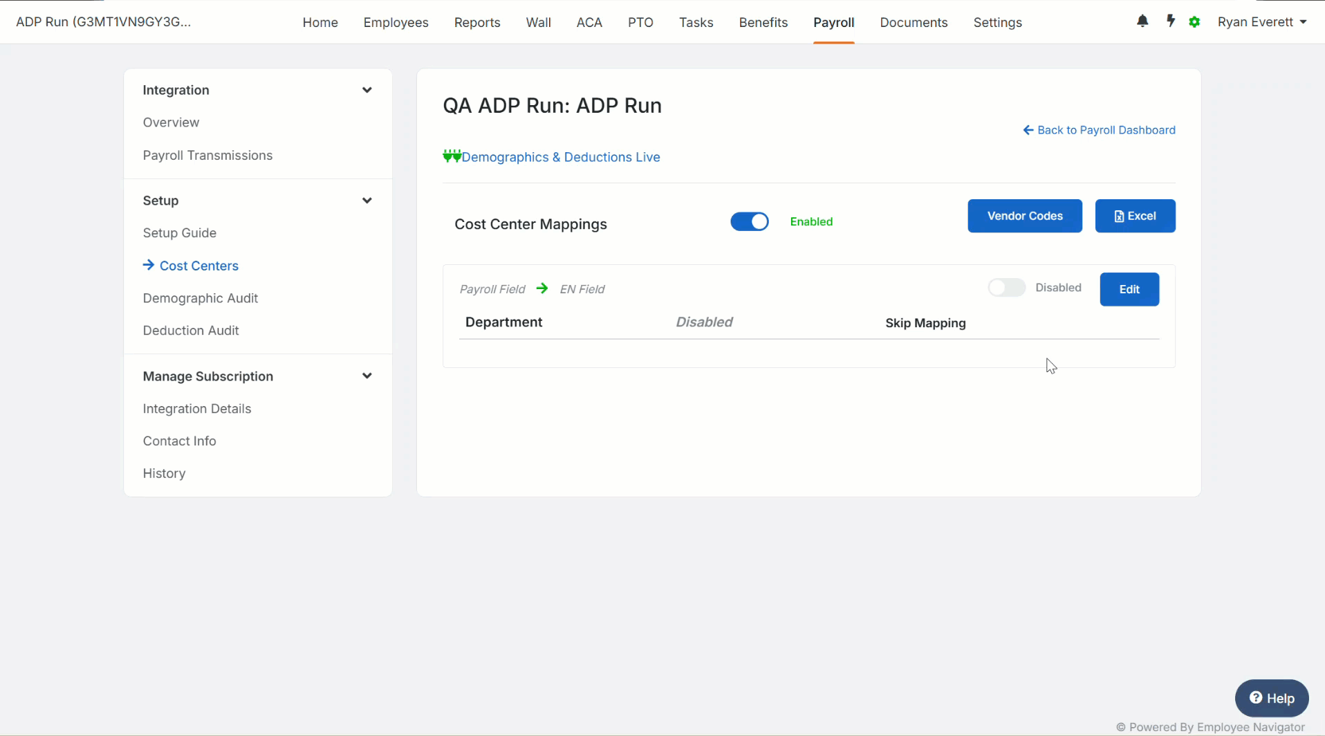
Task: Open Demographics & Deductions Live link
Action: point(561,157)
